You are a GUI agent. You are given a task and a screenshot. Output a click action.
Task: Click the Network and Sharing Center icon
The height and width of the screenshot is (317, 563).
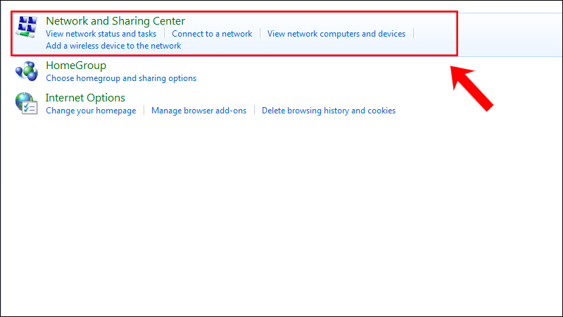tap(27, 29)
